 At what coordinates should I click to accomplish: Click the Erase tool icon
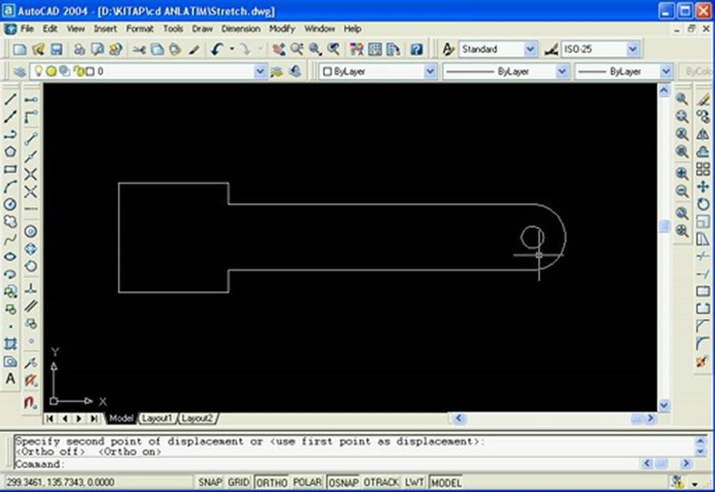703,99
